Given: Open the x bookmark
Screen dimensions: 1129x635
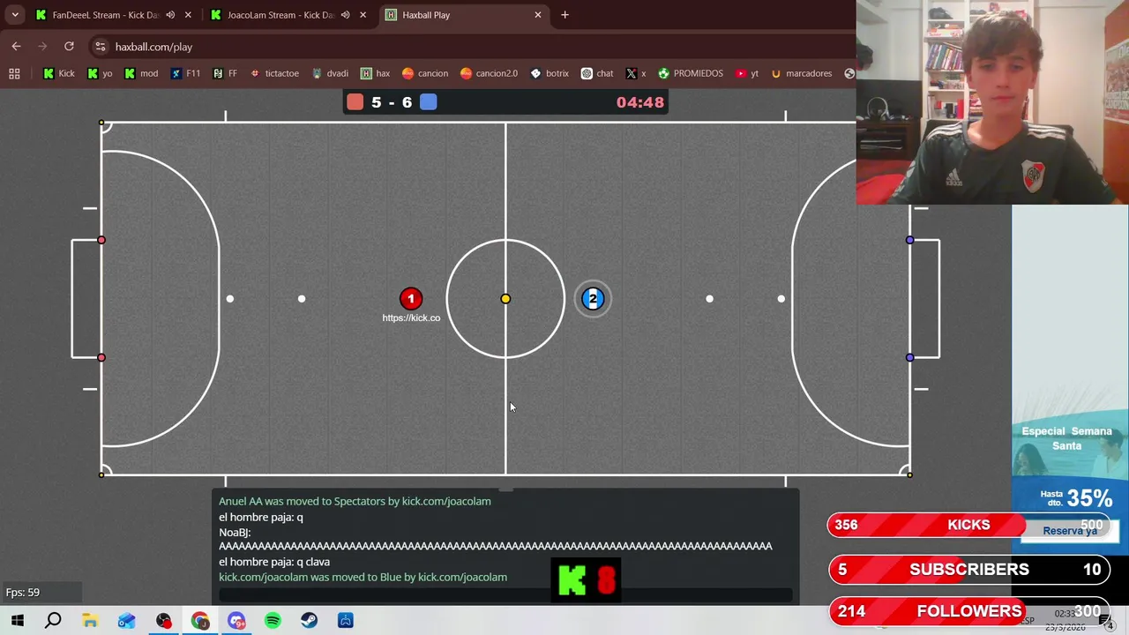Looking at the screenshot, I should (635, 73).
